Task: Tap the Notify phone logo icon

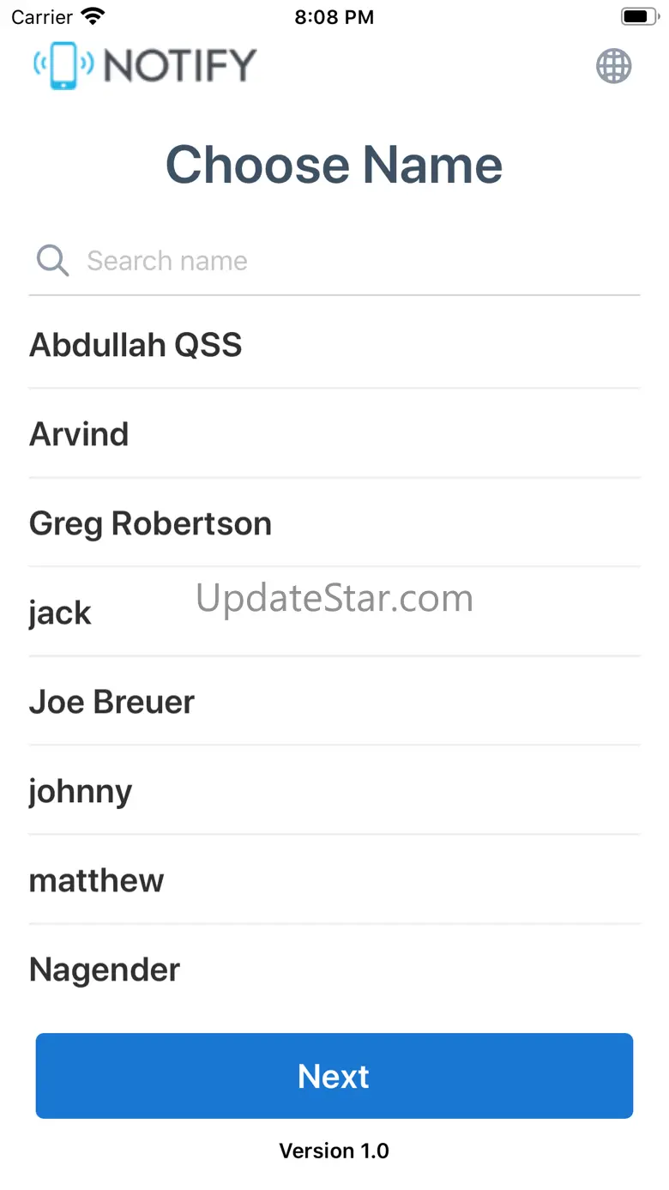Action: [63, 65]
